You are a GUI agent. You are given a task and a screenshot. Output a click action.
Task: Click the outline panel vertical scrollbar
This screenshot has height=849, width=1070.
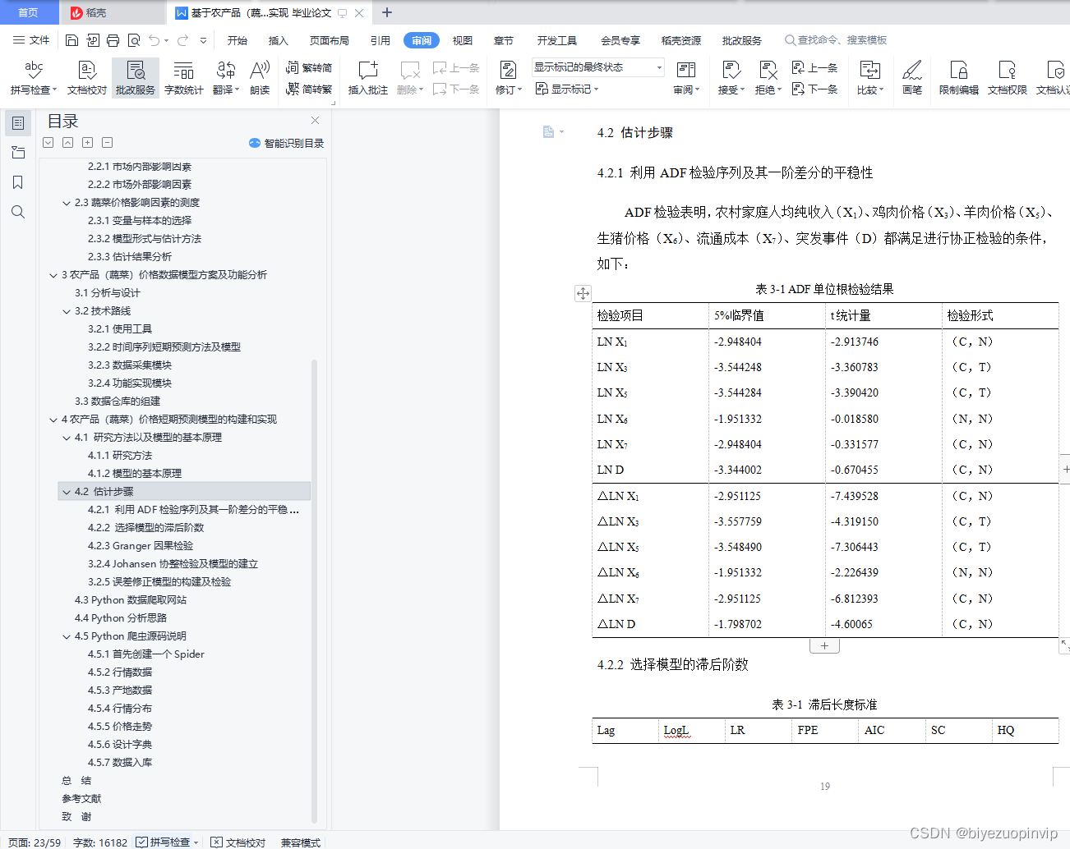pos(314,591)
